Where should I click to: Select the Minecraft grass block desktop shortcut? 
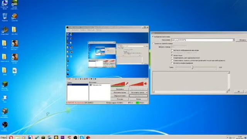(5, 85)
